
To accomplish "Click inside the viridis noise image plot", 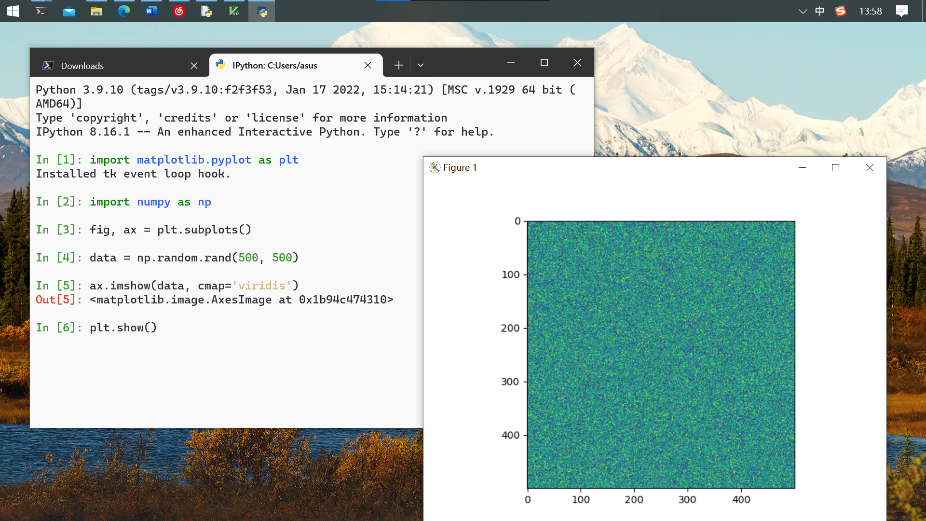I will [661, 355].
